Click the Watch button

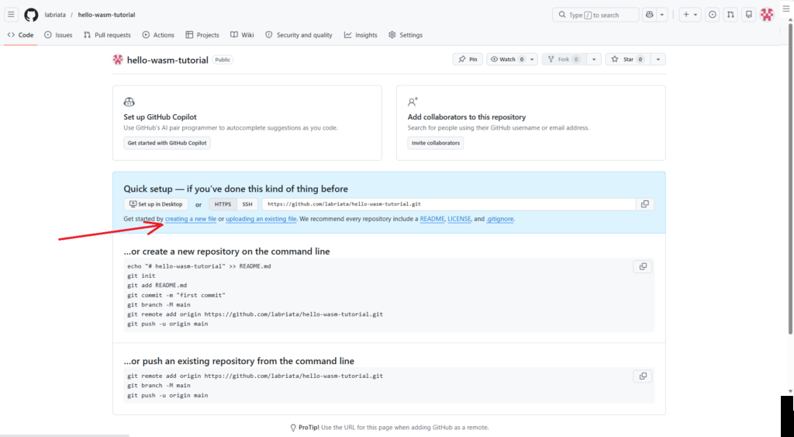507,59
